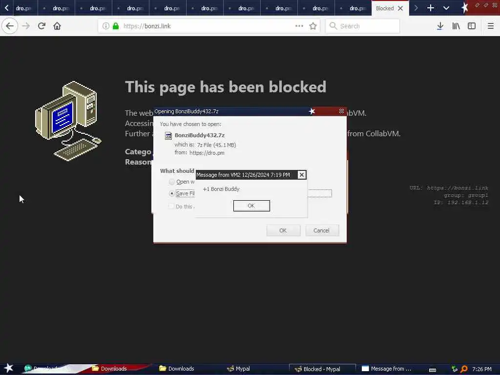Click magnifier icon in Search box

pyautogui.click(x=333, y=26)
